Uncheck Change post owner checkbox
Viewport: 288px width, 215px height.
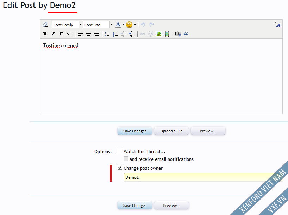[120, 168]
